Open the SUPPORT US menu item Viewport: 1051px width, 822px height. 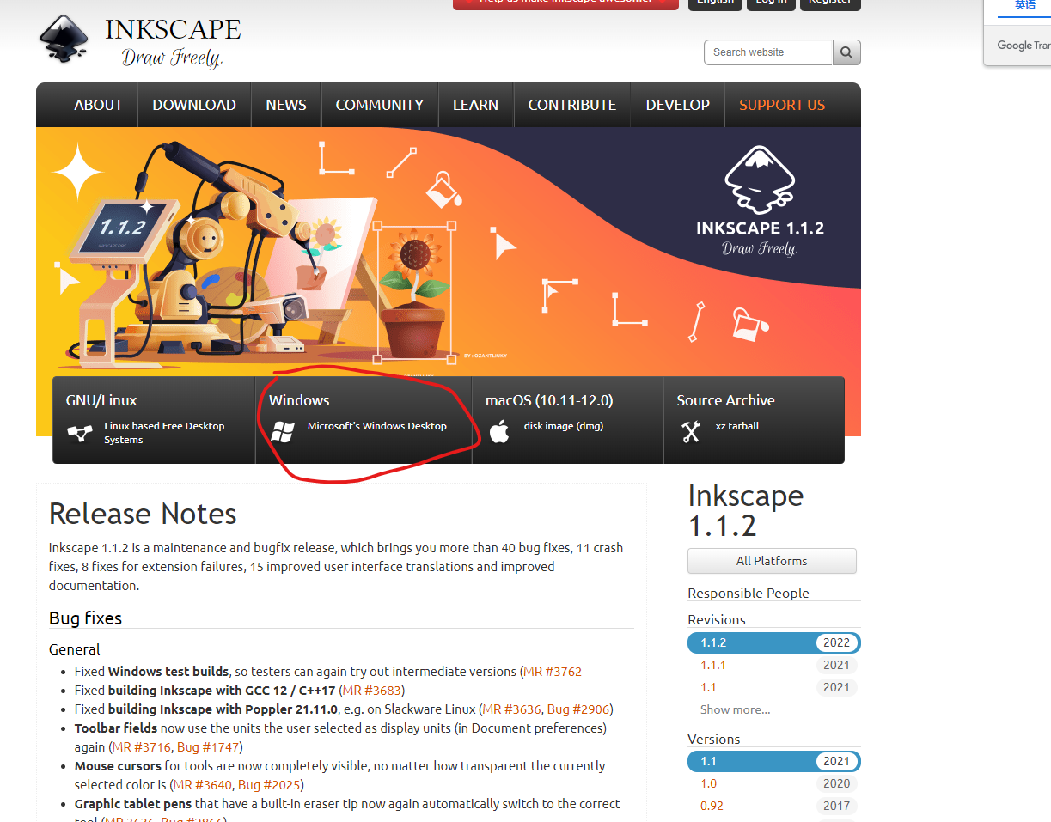[x=782, y=105]
